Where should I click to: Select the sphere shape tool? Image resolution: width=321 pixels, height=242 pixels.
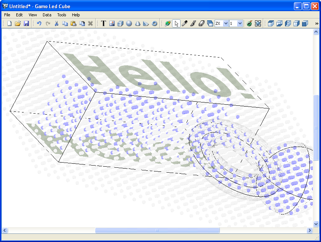(129, 23)
